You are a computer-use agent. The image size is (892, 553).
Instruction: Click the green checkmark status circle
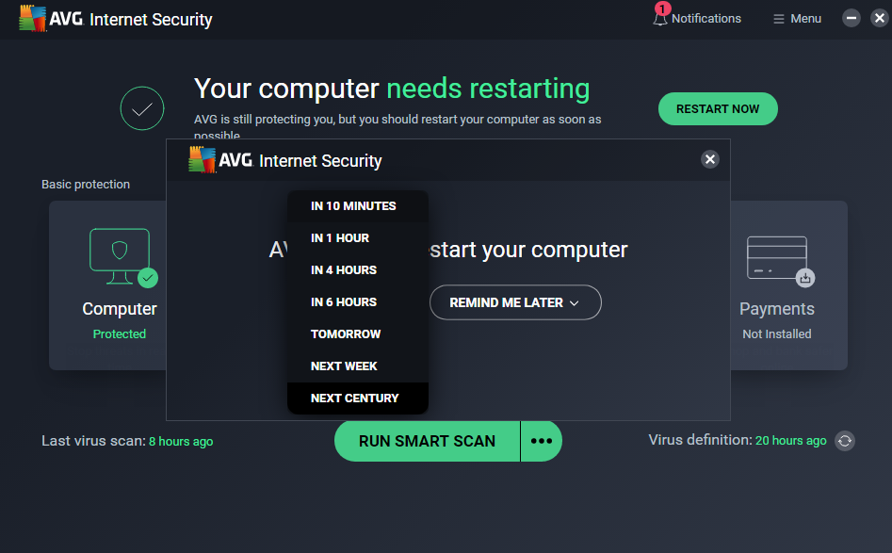(142, 109)
